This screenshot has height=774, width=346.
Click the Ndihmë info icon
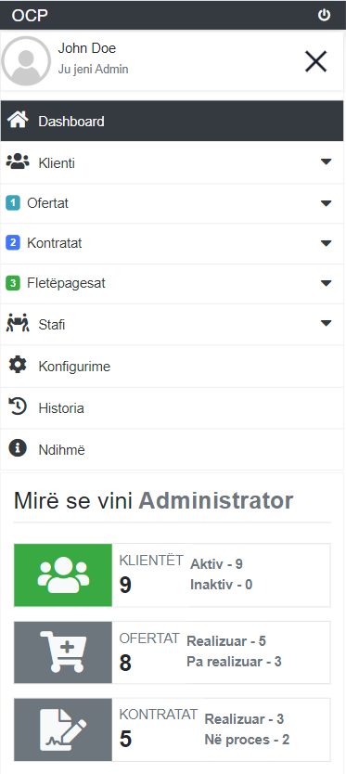(18, 448)
